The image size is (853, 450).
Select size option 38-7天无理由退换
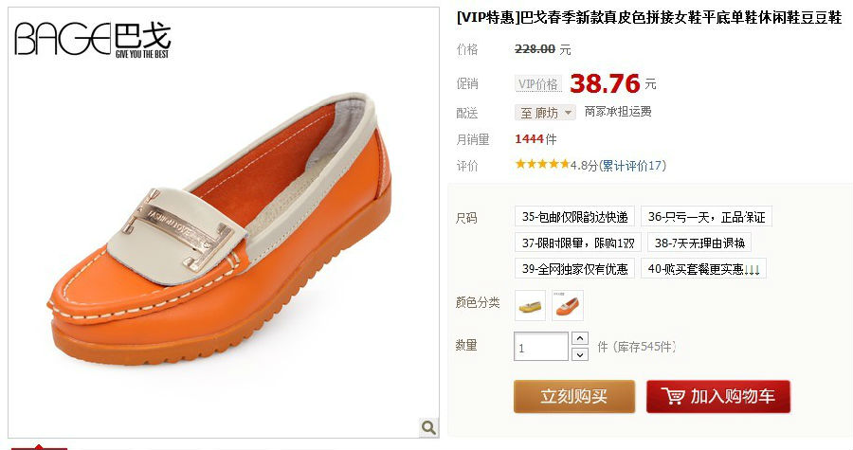(699, 243)
